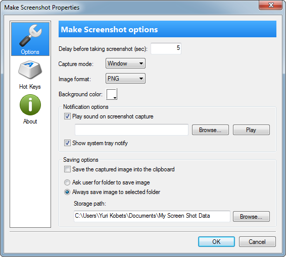Click the About label in sidebar
The height and width of the screenshot is (257, 286).
(30, 121)
